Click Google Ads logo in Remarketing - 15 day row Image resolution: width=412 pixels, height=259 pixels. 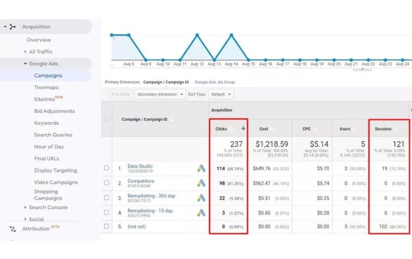click(x=201, y=212)
